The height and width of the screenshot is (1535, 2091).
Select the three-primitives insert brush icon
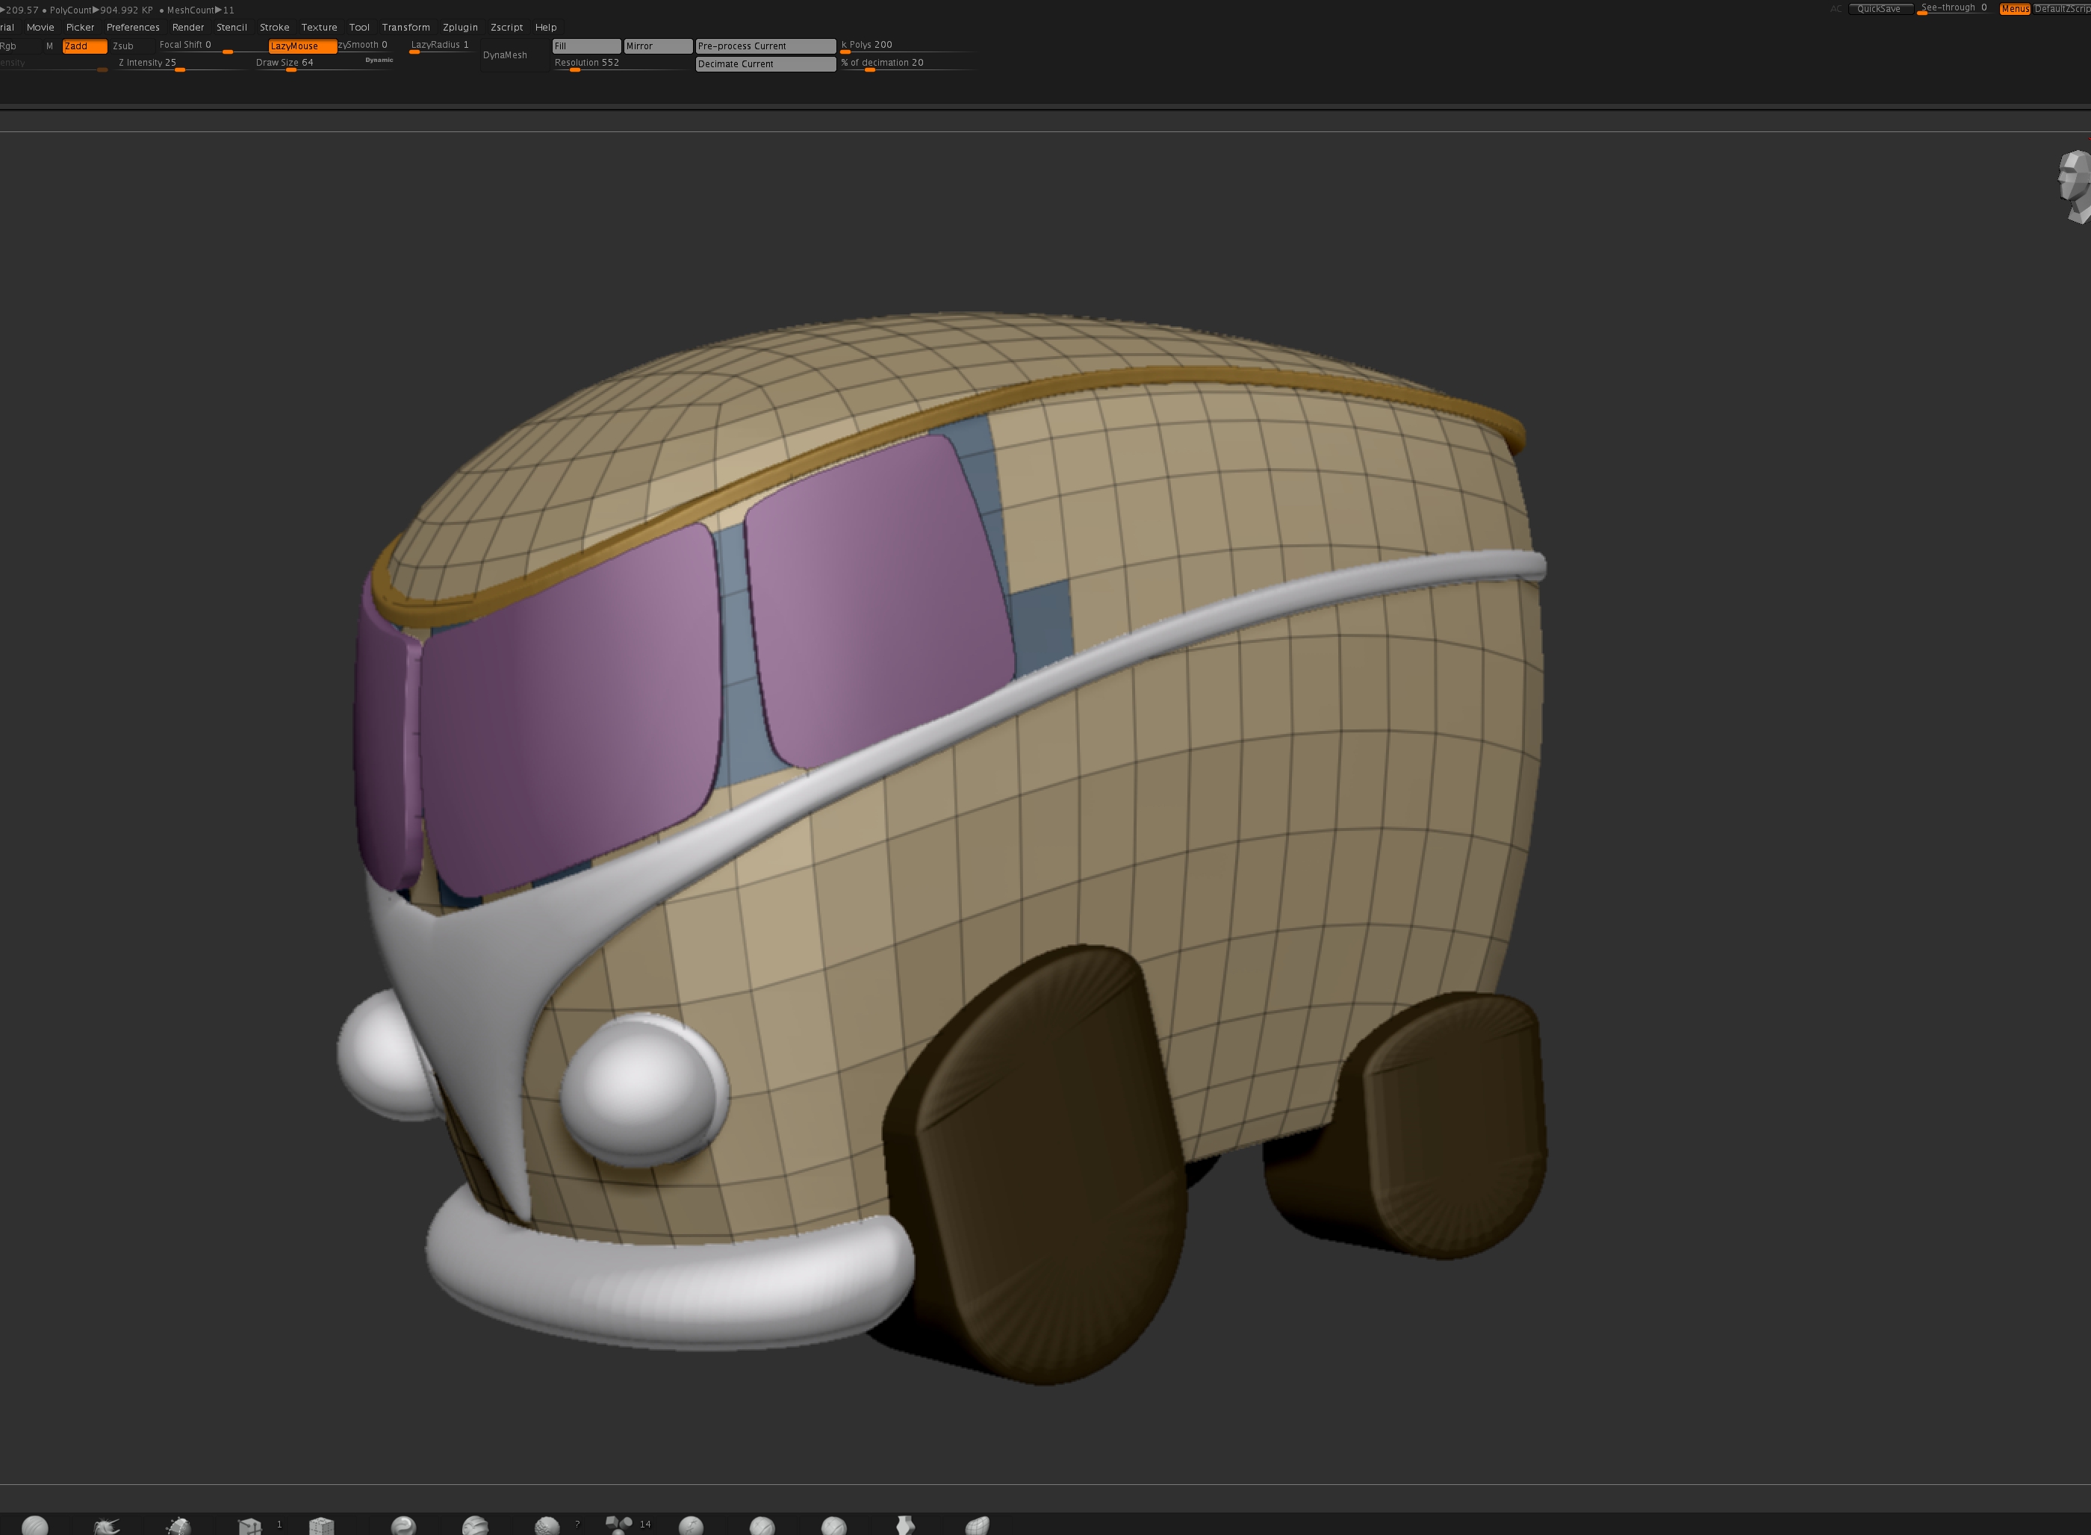[619, 1525]
